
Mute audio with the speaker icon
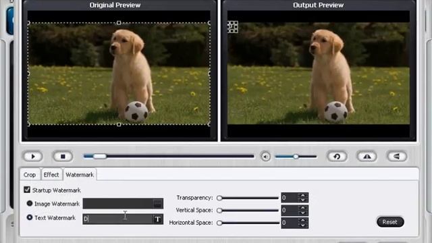click(265, 157)
